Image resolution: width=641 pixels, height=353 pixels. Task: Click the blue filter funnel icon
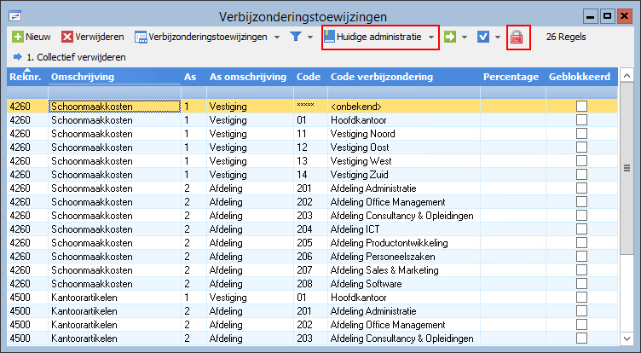[296, 37]
